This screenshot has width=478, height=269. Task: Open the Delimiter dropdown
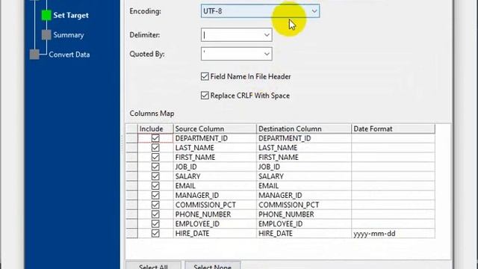click(236, 35)
